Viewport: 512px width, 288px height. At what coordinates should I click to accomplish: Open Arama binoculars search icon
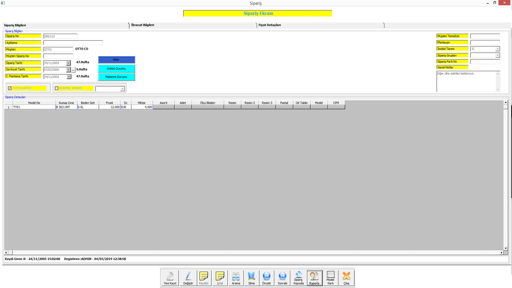(x=236, y=278)
